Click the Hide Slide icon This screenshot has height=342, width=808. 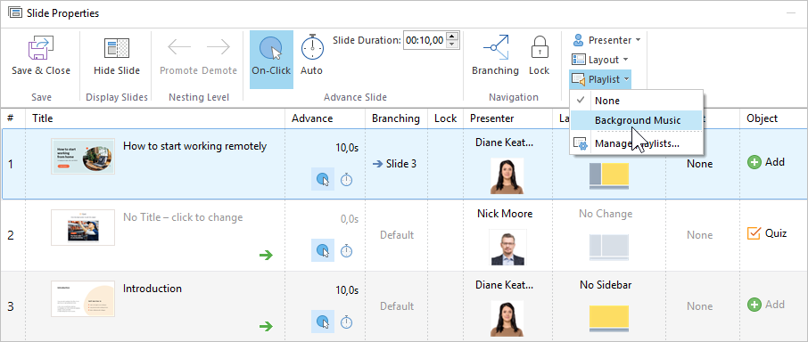tap(117, 48)
